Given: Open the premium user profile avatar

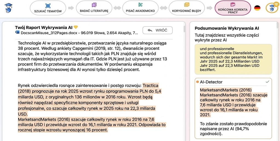Looking at the screenshot, I should (x=272, y=8).
